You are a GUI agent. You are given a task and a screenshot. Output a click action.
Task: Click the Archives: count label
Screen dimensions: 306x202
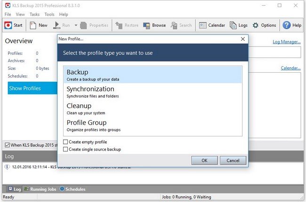pyautogui.click(x=16, y=61)
